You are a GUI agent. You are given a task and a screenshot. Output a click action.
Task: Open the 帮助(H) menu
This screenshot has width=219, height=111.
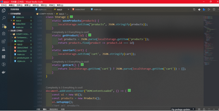(x=60, y=5)
